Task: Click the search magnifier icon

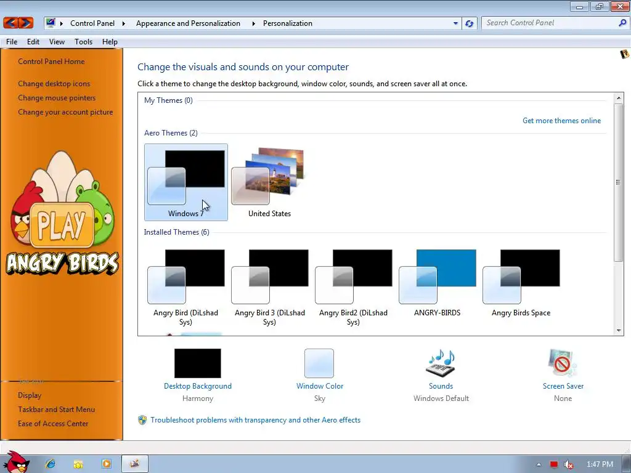Action: click(622, 23)
